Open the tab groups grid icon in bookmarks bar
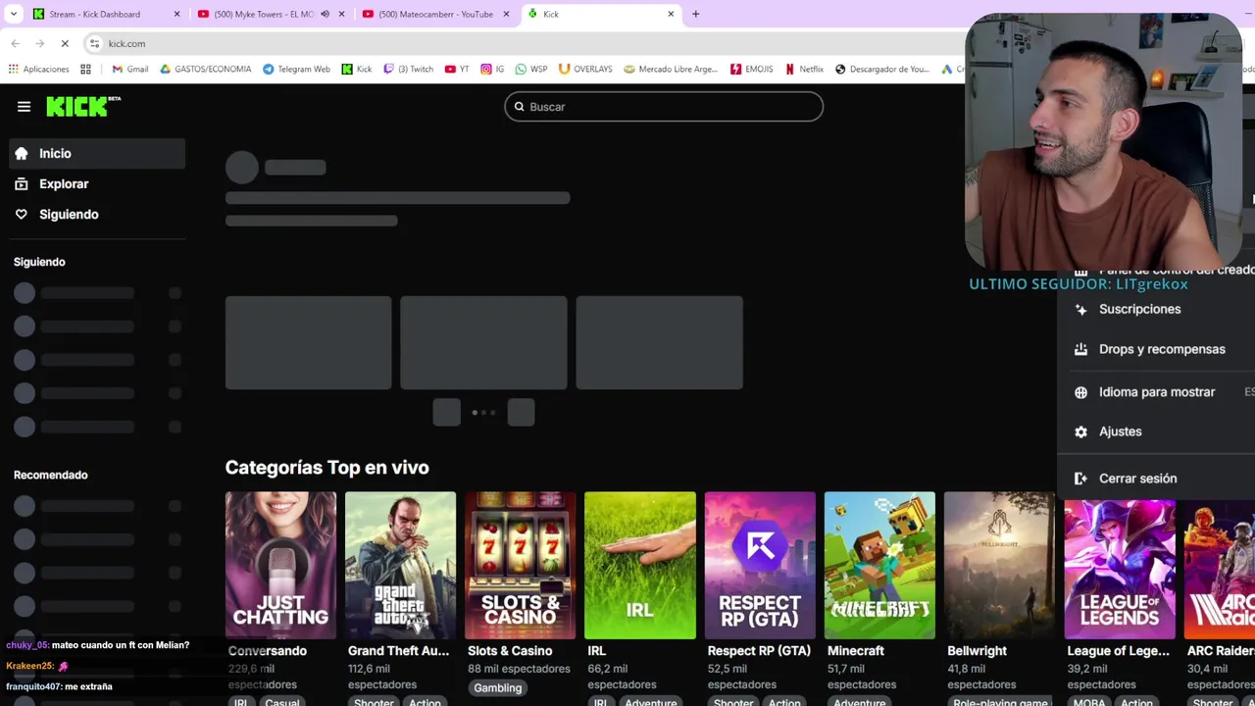Image resolution: width=1255 pixels, height=706 pixels. point(85,69)
